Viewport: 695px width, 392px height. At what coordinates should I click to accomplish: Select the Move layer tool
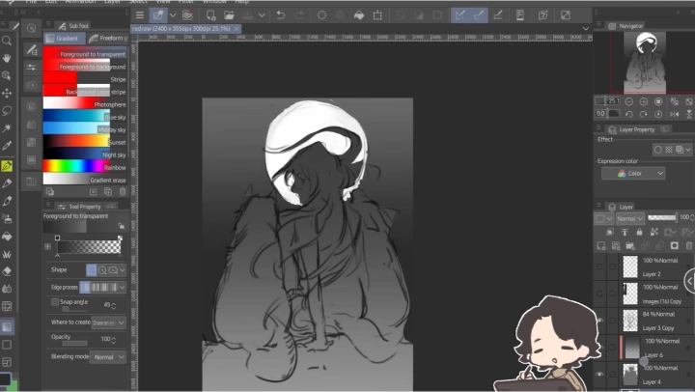pyautogui.click(x=7, y=93)
